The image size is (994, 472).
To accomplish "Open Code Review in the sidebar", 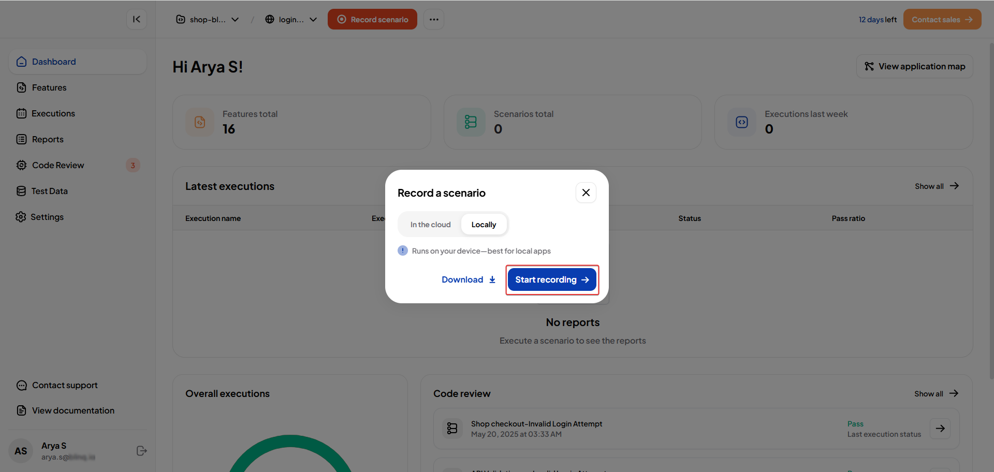I will 58,165.
